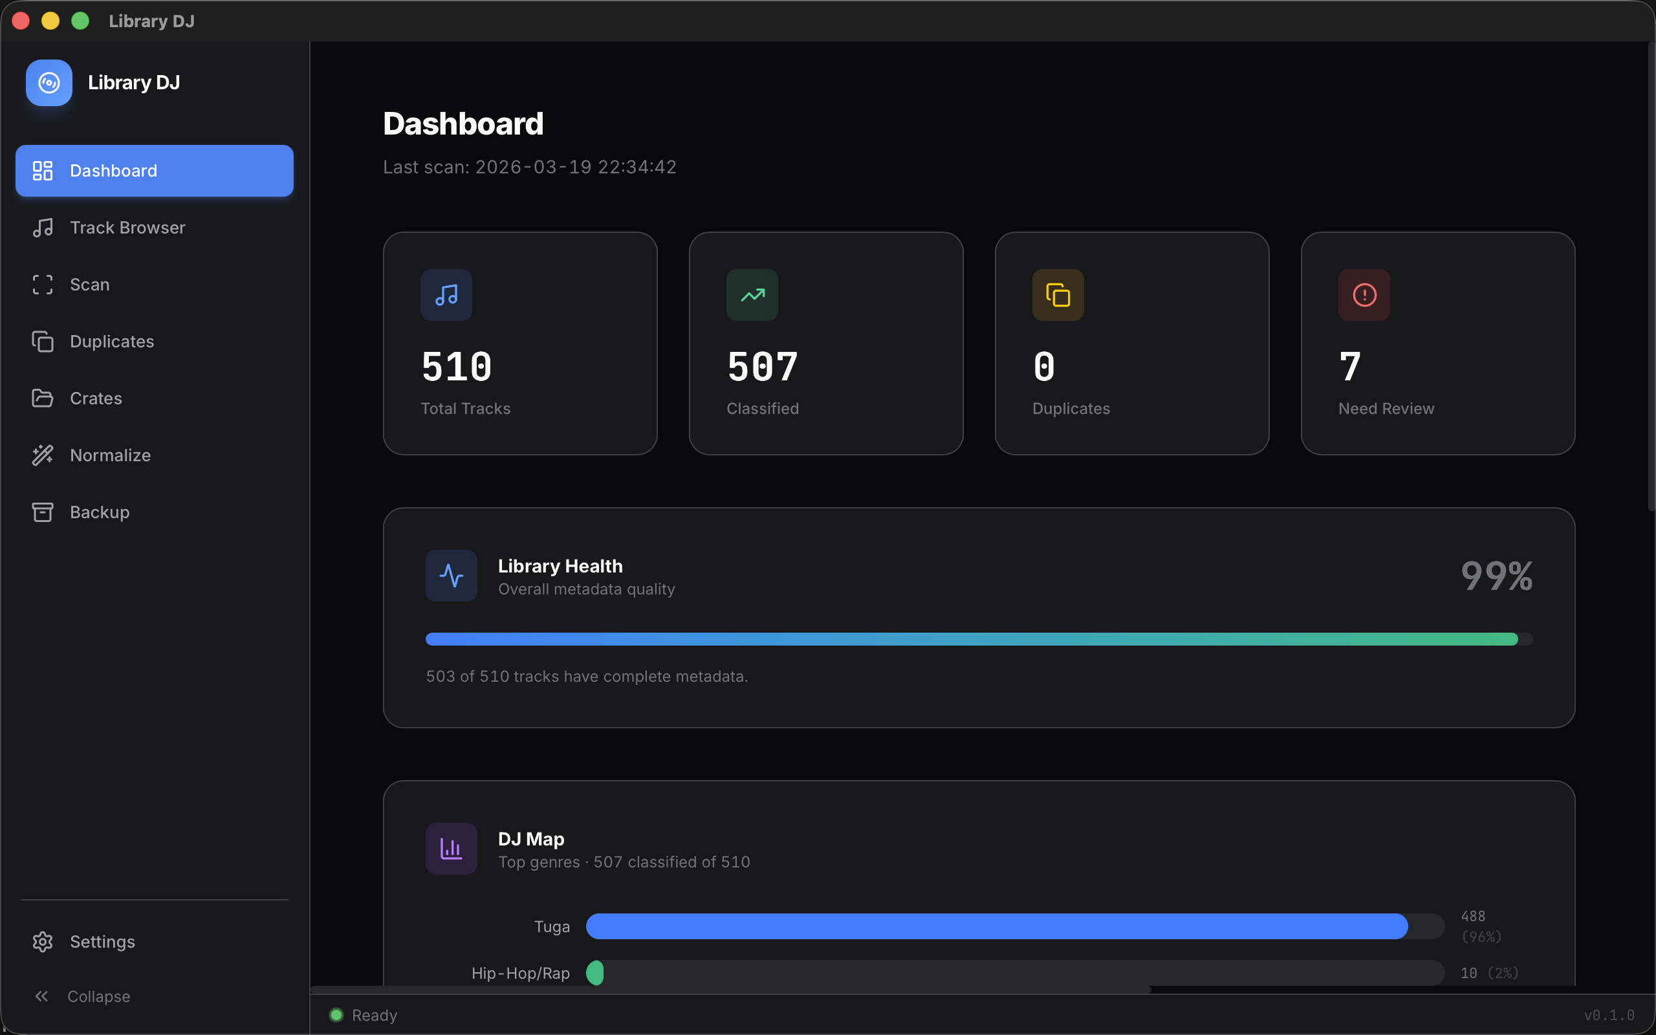
Task: Open the Total Tracks card
Action: point(520,343)
